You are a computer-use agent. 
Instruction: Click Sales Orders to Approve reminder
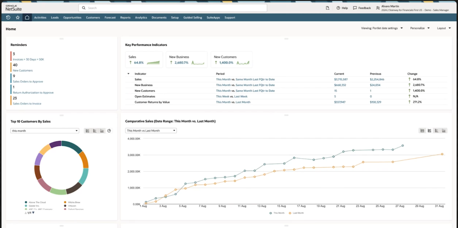28,81
